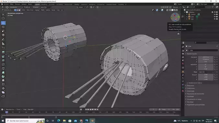This screenshot has width=219, height=123.
Task: Select the Extrude Region tool
Action: coord(3,52)
